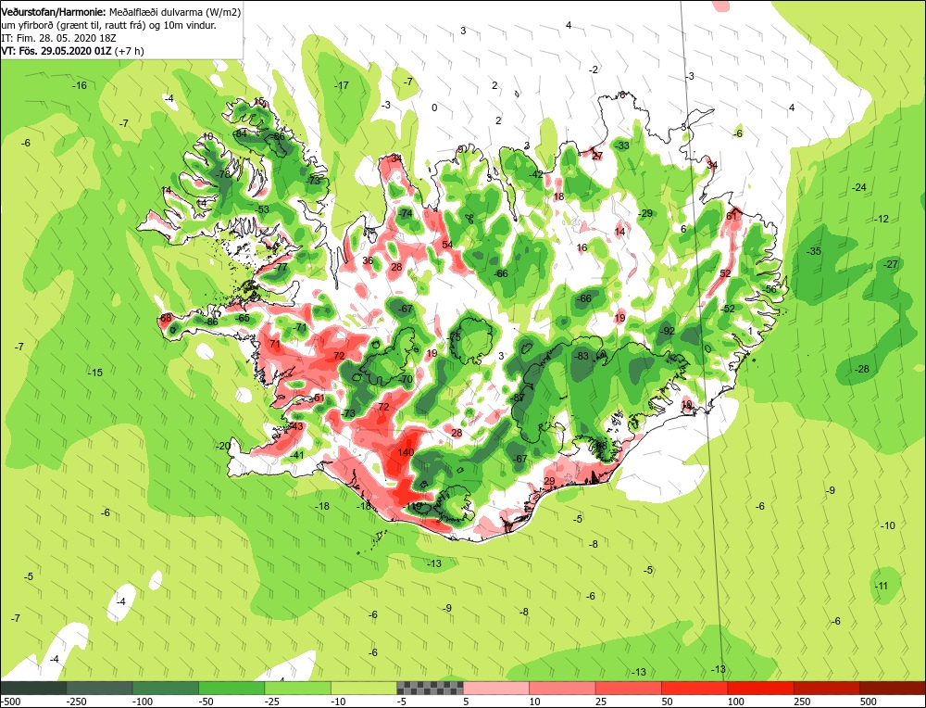Click the darkest green -500 to -250 legend swatch
This screenshot has width=926, height=708.
tap(33, 688)
